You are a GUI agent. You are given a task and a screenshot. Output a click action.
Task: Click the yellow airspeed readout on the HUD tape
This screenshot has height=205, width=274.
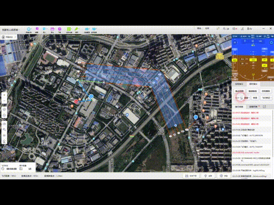click(x=235, y=61)
